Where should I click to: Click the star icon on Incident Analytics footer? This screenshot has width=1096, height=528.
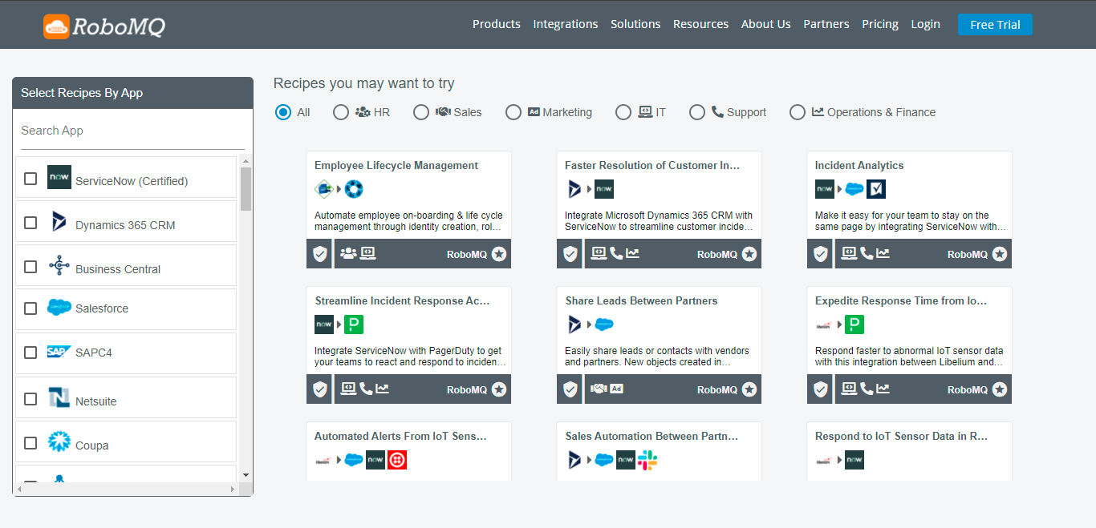pyautogui.click(x=999, y=254)
